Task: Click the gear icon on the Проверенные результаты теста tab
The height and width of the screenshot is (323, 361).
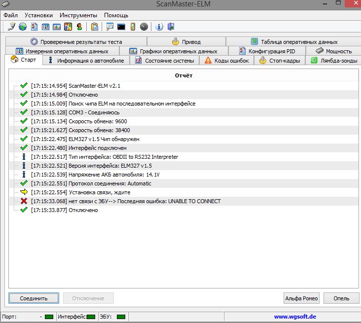Action: 34,42
